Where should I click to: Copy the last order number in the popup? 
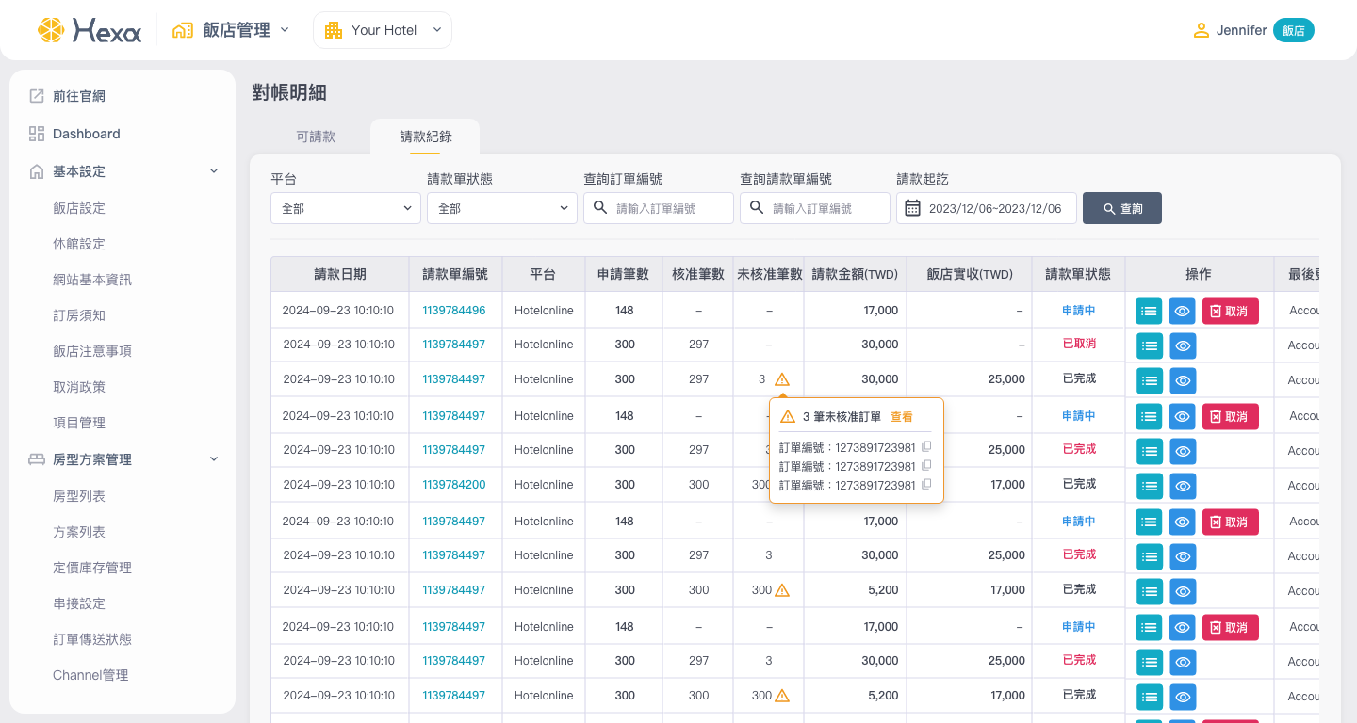coord(926,484)
